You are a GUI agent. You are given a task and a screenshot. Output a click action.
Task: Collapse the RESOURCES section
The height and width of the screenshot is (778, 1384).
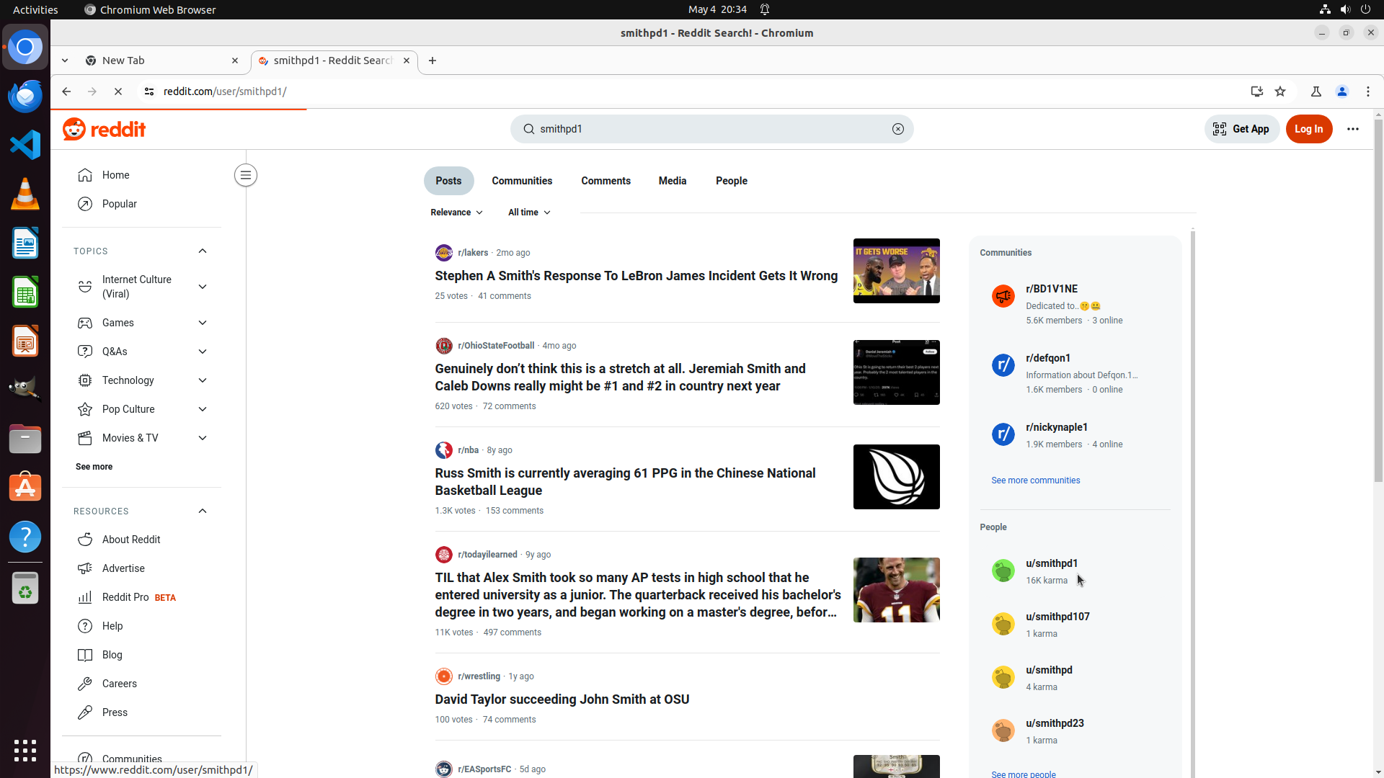point(203,511)
